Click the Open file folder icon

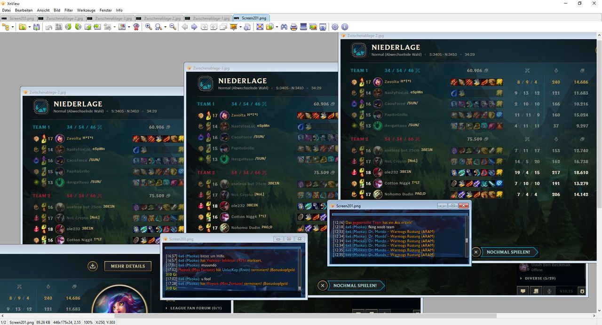pos(23,27)
